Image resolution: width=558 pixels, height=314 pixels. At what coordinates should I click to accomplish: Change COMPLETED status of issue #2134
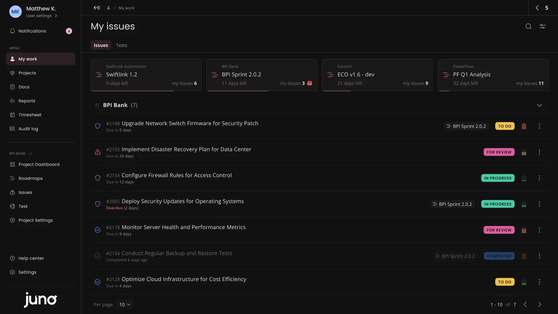tap(499, 256)
